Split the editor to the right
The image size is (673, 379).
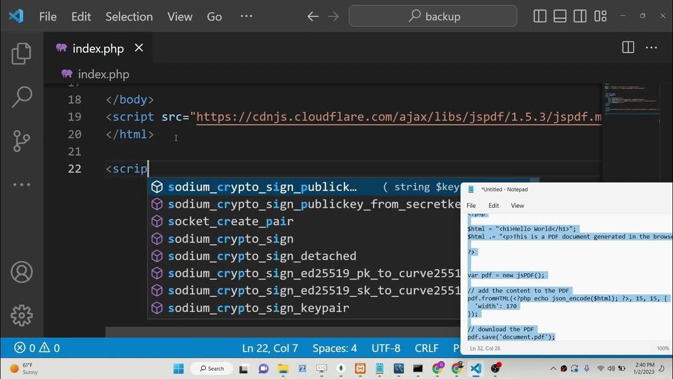point(628,48)
